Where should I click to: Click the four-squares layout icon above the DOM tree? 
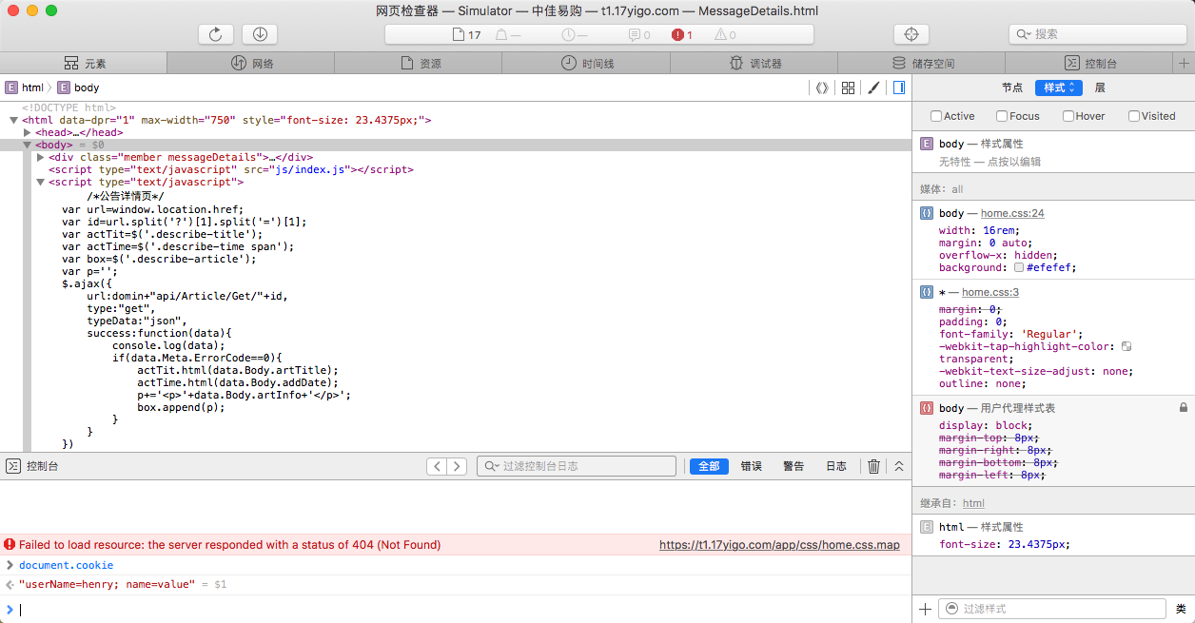coord(849,88)
